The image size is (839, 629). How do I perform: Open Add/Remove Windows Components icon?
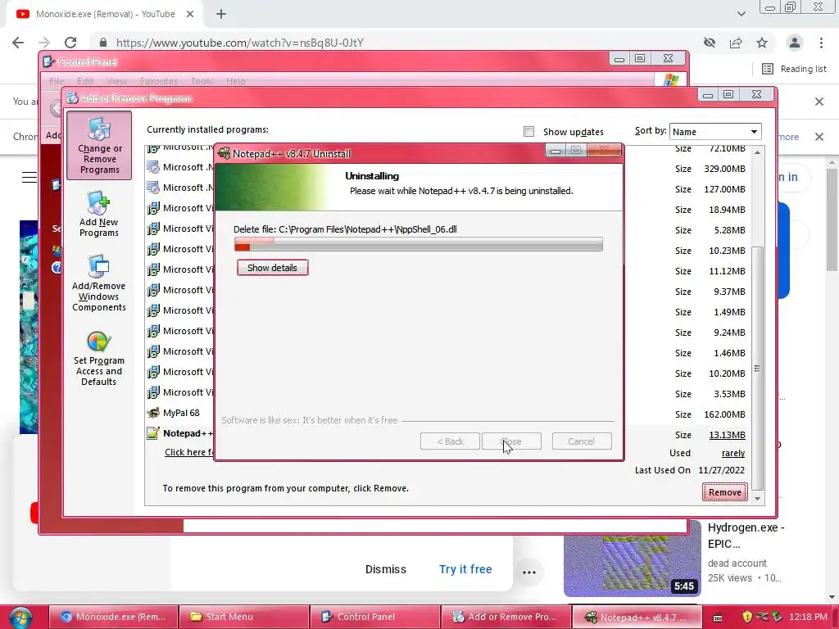[x=99, y=283]
